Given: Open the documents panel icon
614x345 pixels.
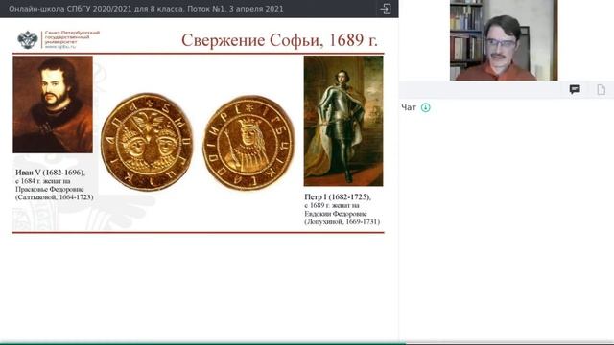Looking at the screenshot, I should (x=602, y=89).
